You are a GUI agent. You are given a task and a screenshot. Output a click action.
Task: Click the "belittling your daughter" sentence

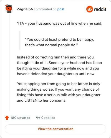[58, 68]
